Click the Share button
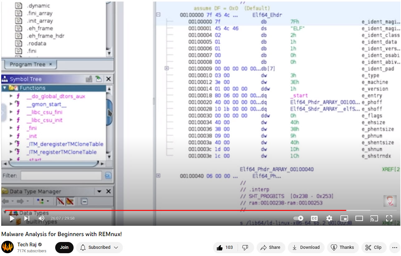Viewport: 401px width, 256px height. pos(270,247)
